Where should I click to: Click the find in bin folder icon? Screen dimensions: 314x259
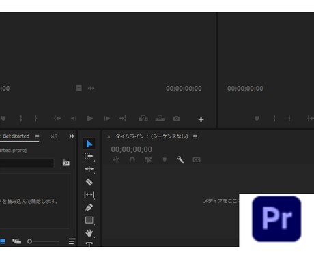(x=66, y=163)
